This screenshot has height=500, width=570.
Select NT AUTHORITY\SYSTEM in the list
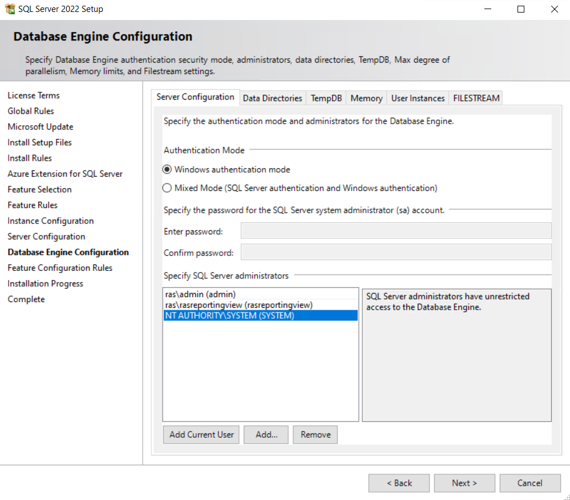click(229, 315)
